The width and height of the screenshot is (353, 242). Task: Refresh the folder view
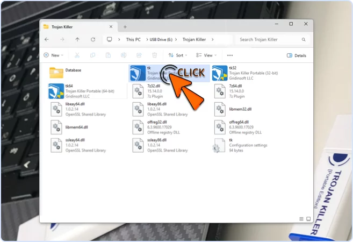click(x=93, y=39)
